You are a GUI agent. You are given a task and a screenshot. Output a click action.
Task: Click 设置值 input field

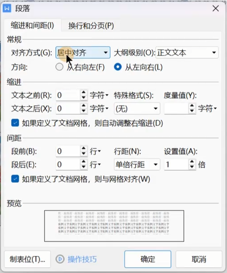pyautogui.click(x=176, y=164)
